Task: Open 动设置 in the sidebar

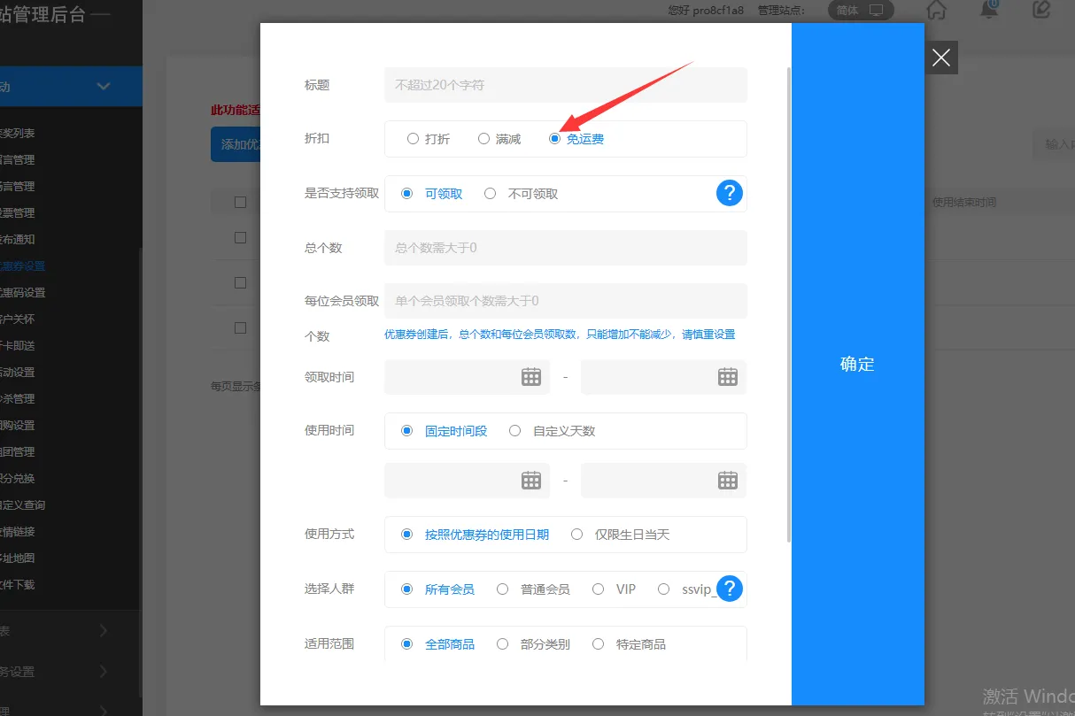Action: click(x=18, y=373)
